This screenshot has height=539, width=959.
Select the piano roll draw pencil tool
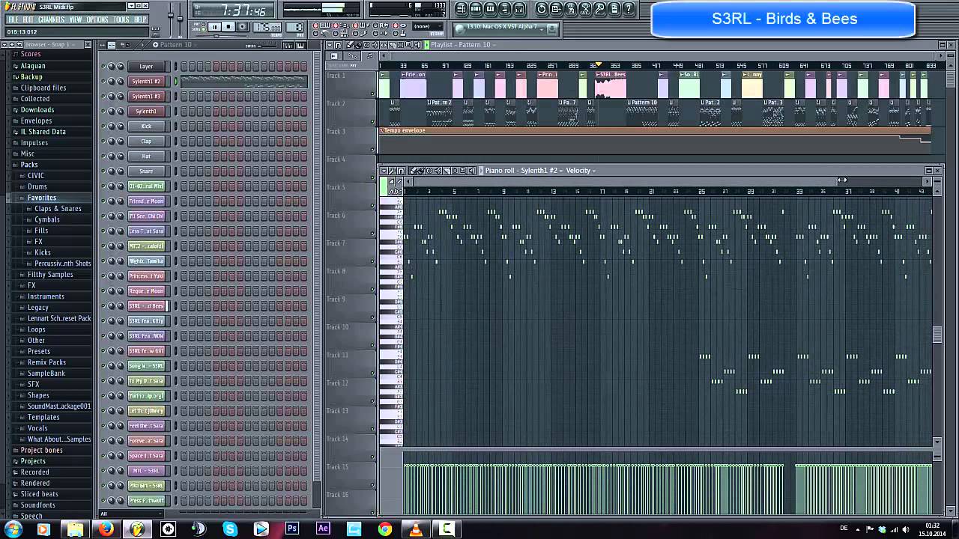[412, 171]
